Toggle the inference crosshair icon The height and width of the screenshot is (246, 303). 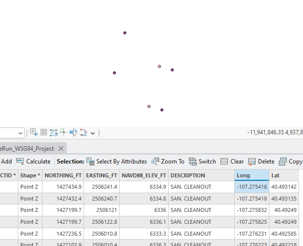click(x=64, y=132)
